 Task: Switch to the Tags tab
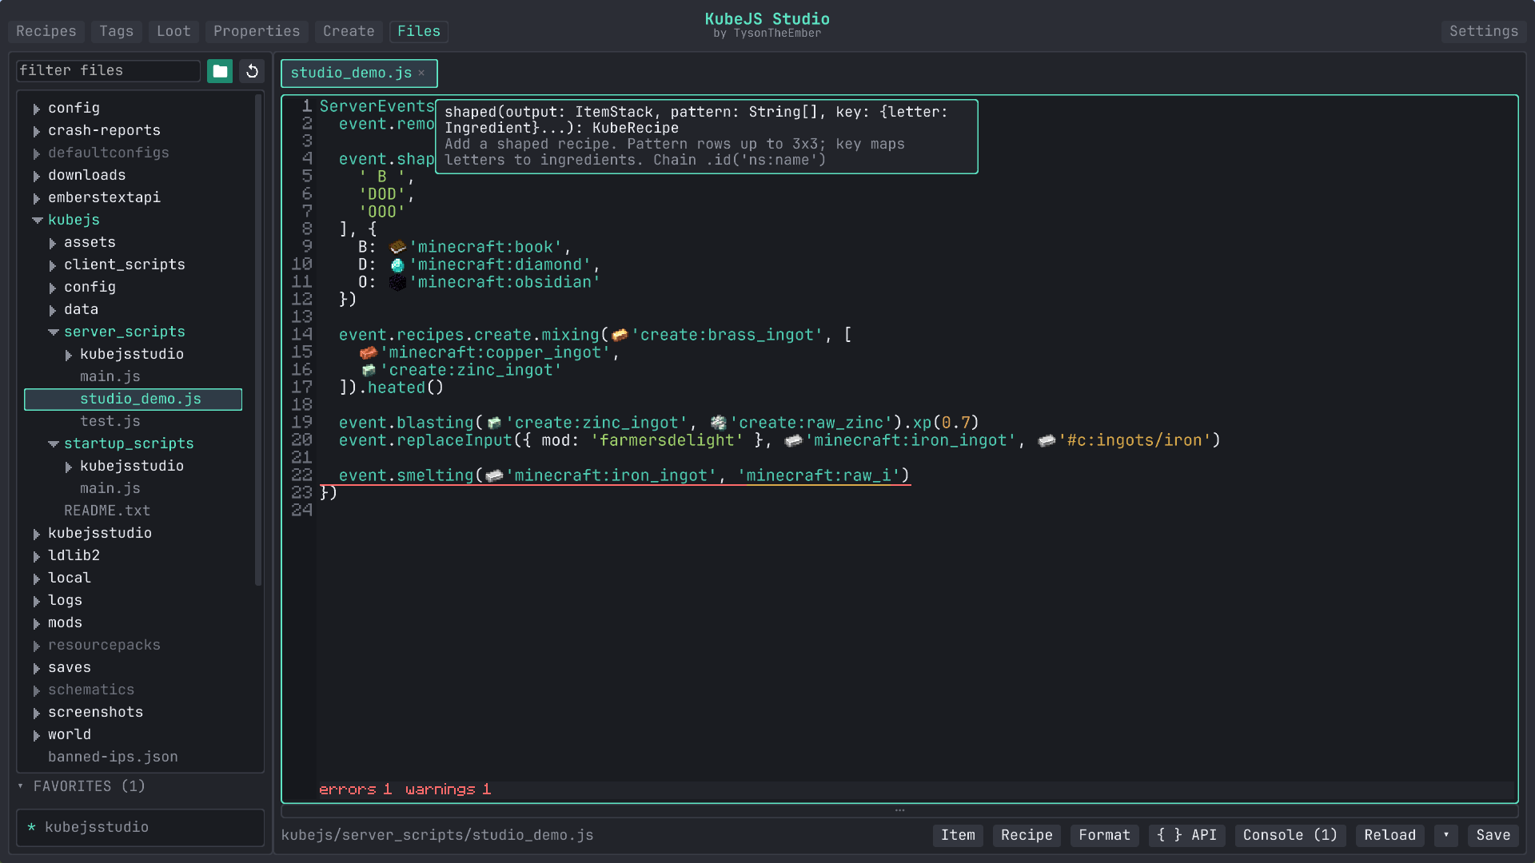[117, 31]
